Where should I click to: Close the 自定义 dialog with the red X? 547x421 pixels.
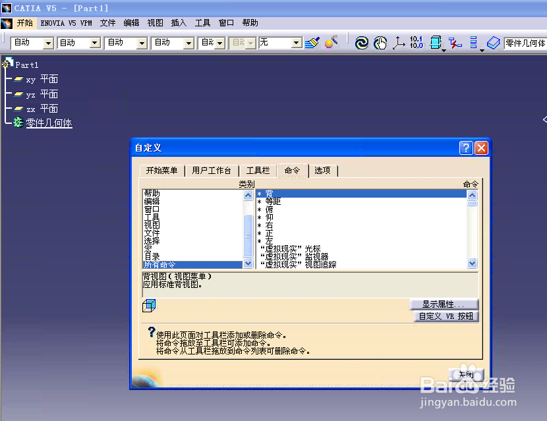pos(481,148)
